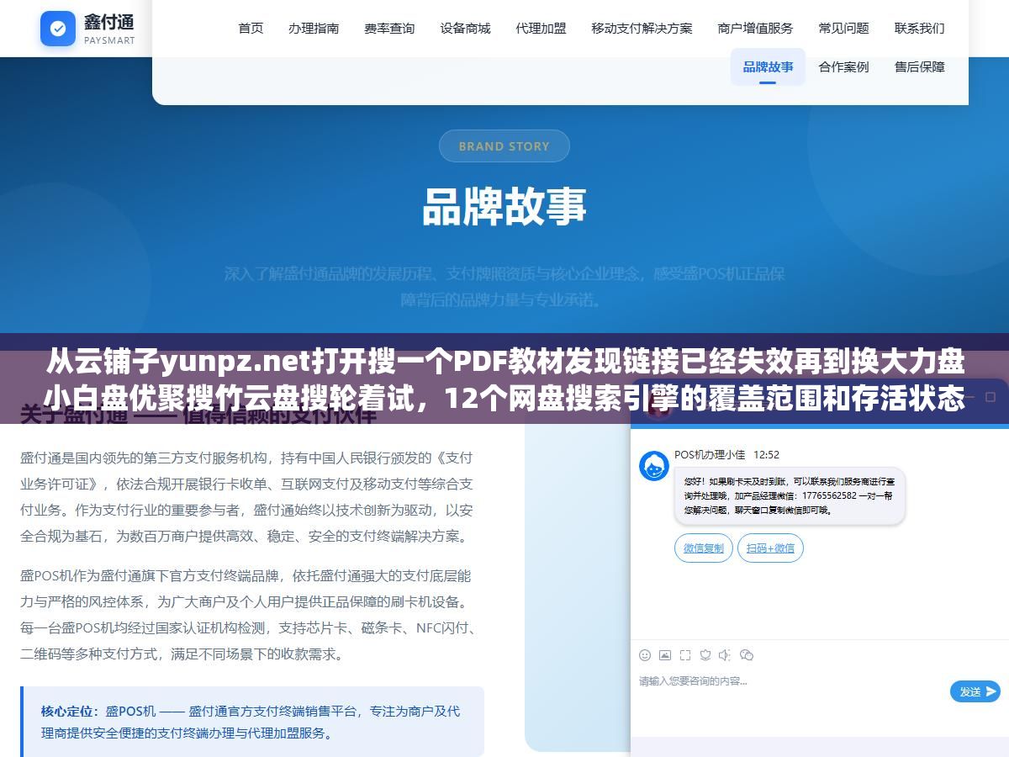The image size is (1009, 757).
Task: Select 代理加盟 in the navigation bar
Action: pos(541,28)
